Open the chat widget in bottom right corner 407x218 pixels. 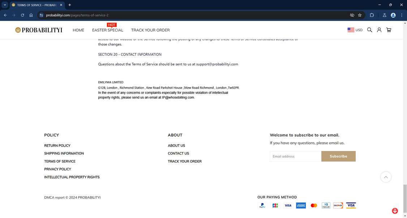tap(395, 210)
